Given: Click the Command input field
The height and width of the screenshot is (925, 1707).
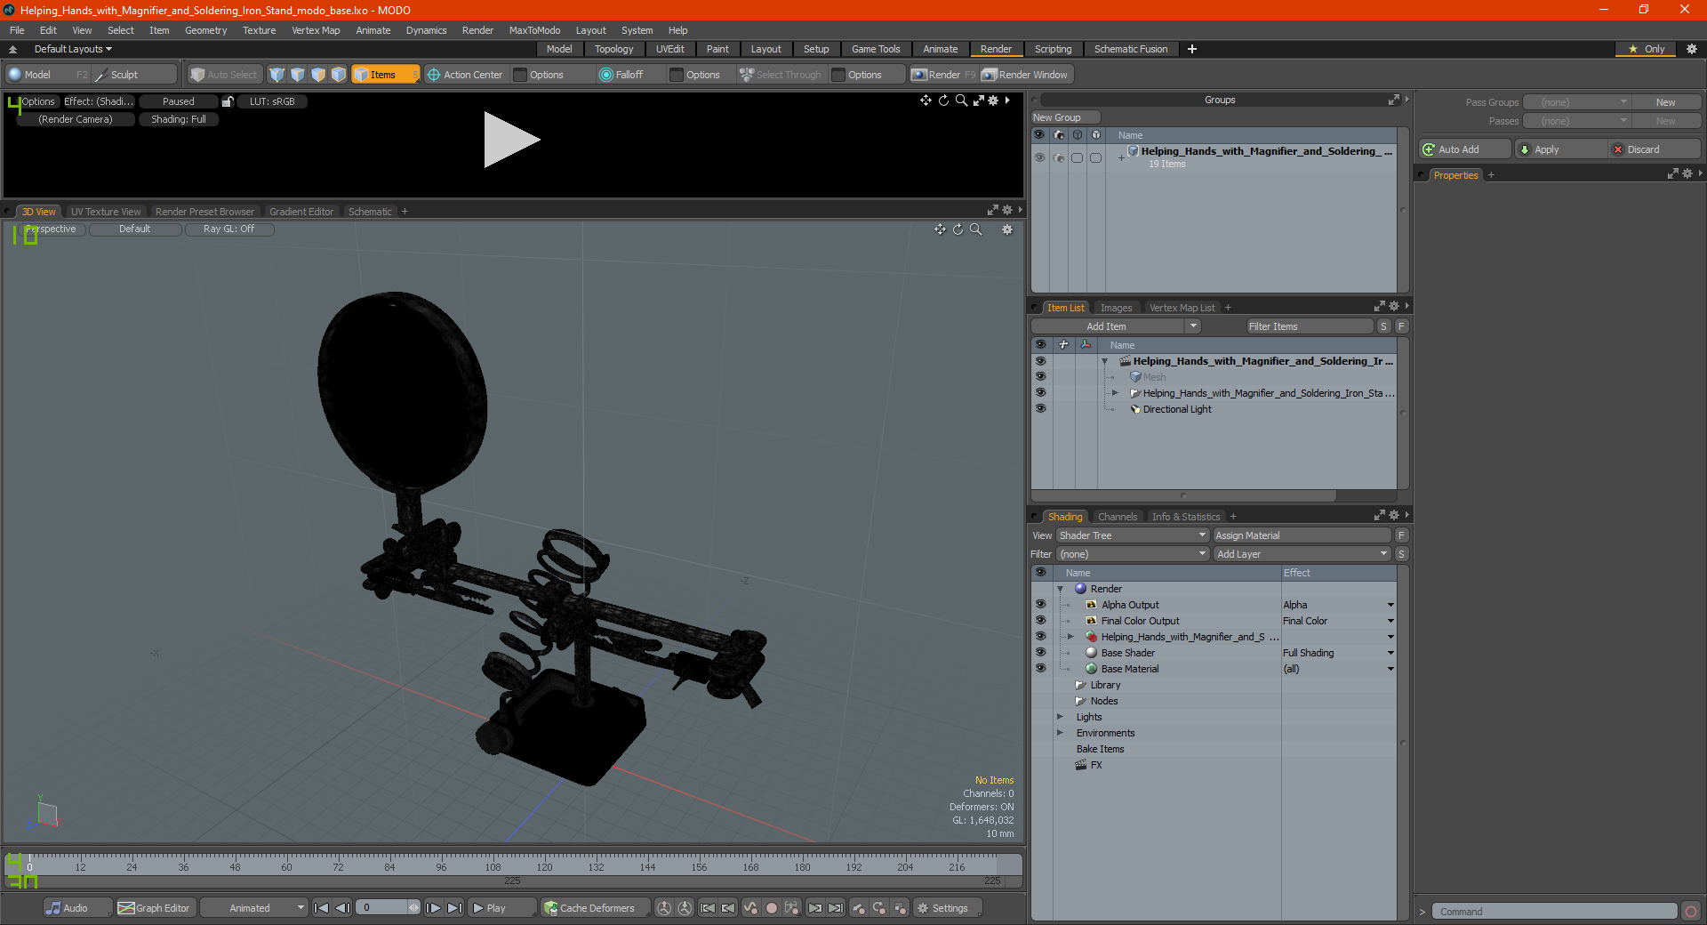Looking at the screenshot, I should pyautogui.click(x=1554, y=912).
